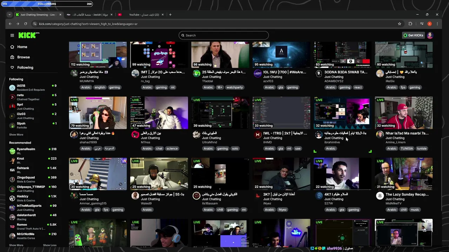Open a new browser tab

(170, 15)
